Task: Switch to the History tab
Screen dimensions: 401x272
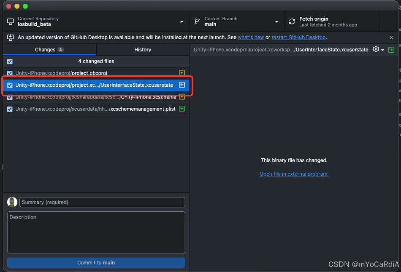Action: coord(143,50)
